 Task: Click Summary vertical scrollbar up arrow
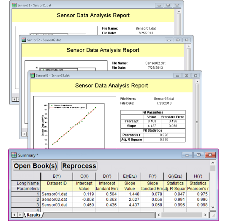pyautogui.click(x=213, y=163)
